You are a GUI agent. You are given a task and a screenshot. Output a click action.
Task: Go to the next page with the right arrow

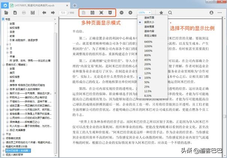pos(53,13)
